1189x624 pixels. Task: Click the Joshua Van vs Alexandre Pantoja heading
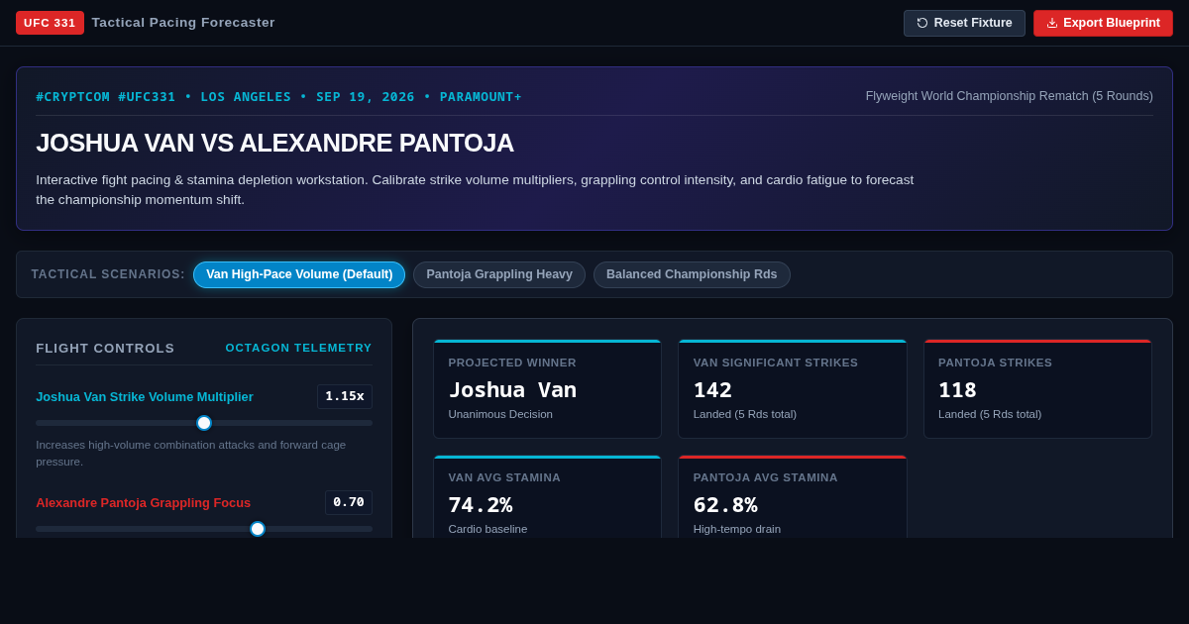(x=274, y=143)
